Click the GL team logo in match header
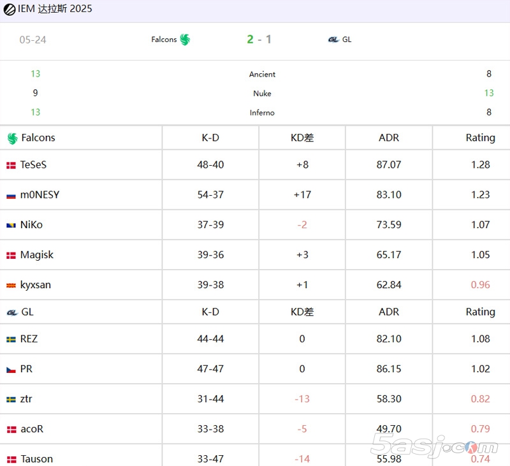Image resolution: width=510 pixels, height=466 pixels. tap(333, 40)
